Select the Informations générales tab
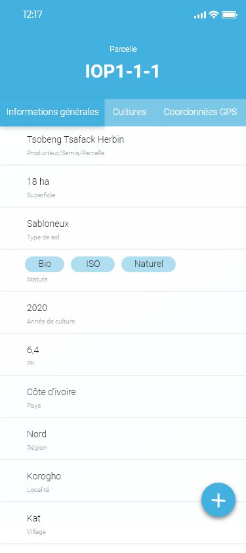The height and width of the screenshot is (553, 246). (x=52, y=112)
